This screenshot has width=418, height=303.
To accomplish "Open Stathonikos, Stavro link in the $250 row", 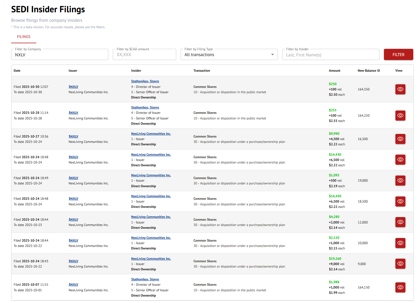I will pos(145,81).
